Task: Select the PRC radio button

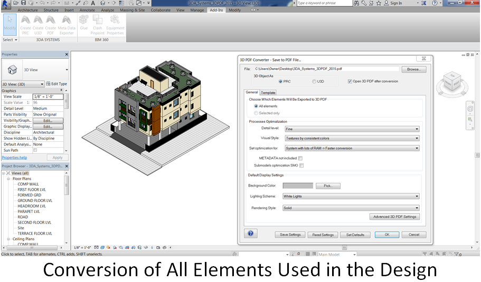Action: click(280, 82)
